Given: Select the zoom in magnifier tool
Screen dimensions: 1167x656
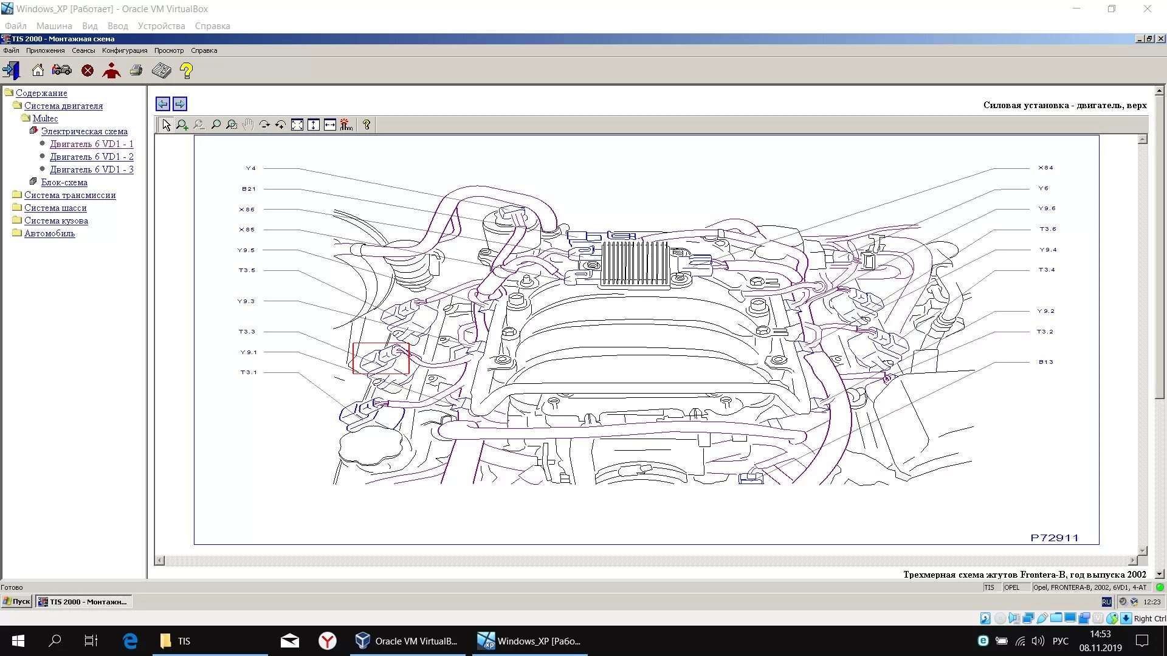Looking at the screenshot, I should [x=182, y=125].
